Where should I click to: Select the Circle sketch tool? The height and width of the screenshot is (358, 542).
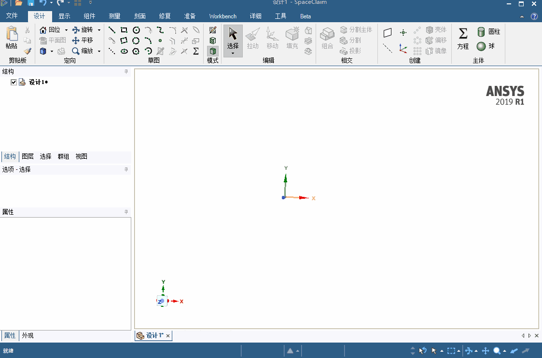[x=136, y=30]
